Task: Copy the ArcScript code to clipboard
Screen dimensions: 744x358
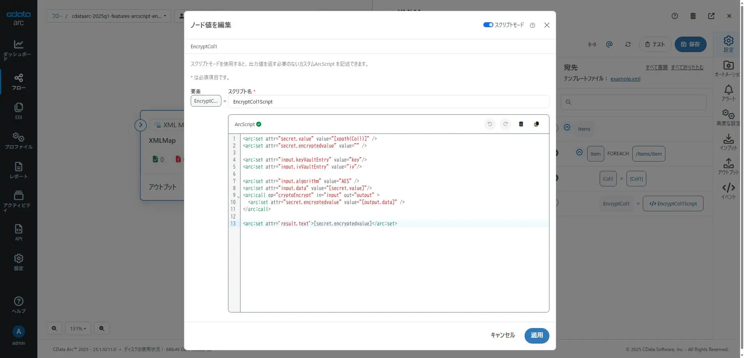Action: (x=537, y=124)
